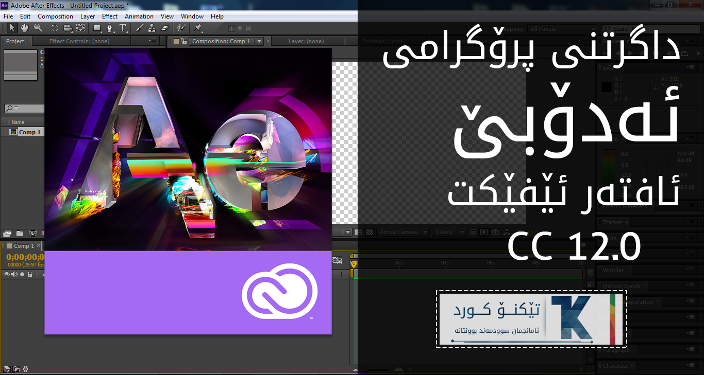Viewport: 704px width, 375px height.
Task: Click the composition marker bin icon
Action: pyautogui.click(x=591, y=273)
